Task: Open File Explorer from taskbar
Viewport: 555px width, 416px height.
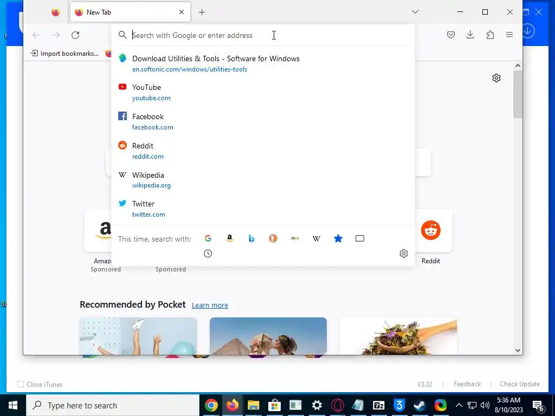Action: pos(254,405)
